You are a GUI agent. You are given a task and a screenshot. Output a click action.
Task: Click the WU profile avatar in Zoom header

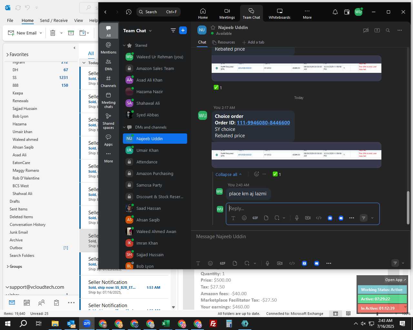point(358,12)
